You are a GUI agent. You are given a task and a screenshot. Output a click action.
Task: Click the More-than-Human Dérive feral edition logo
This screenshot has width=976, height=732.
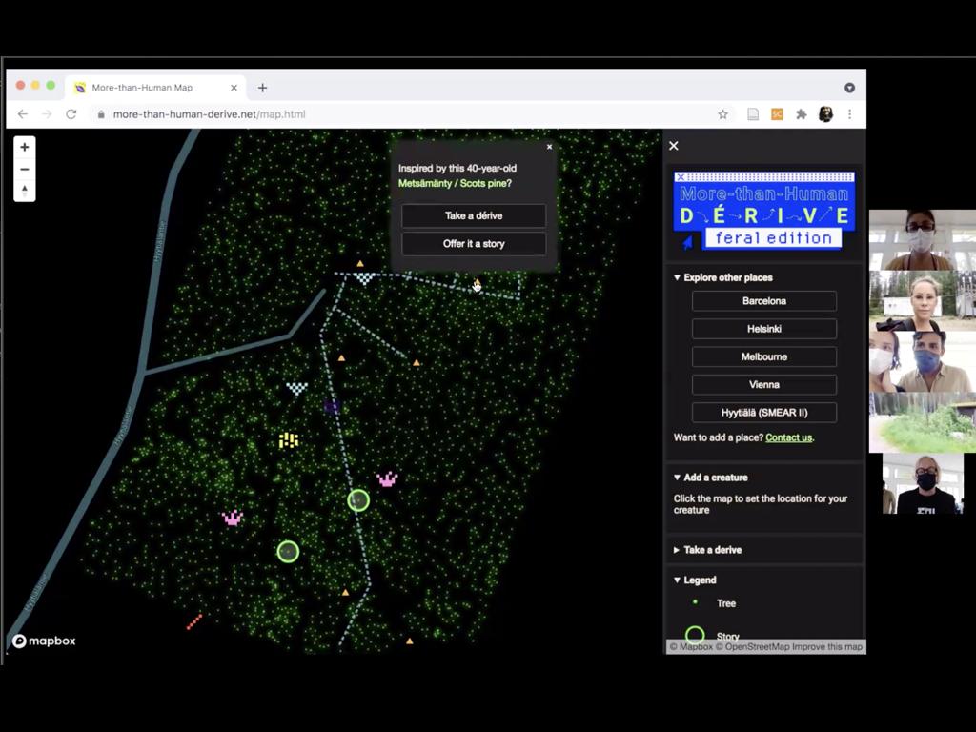point(763,211)
